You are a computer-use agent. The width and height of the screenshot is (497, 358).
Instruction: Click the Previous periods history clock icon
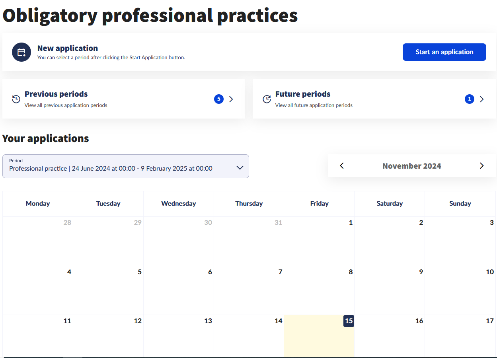[x=16, y=99]
